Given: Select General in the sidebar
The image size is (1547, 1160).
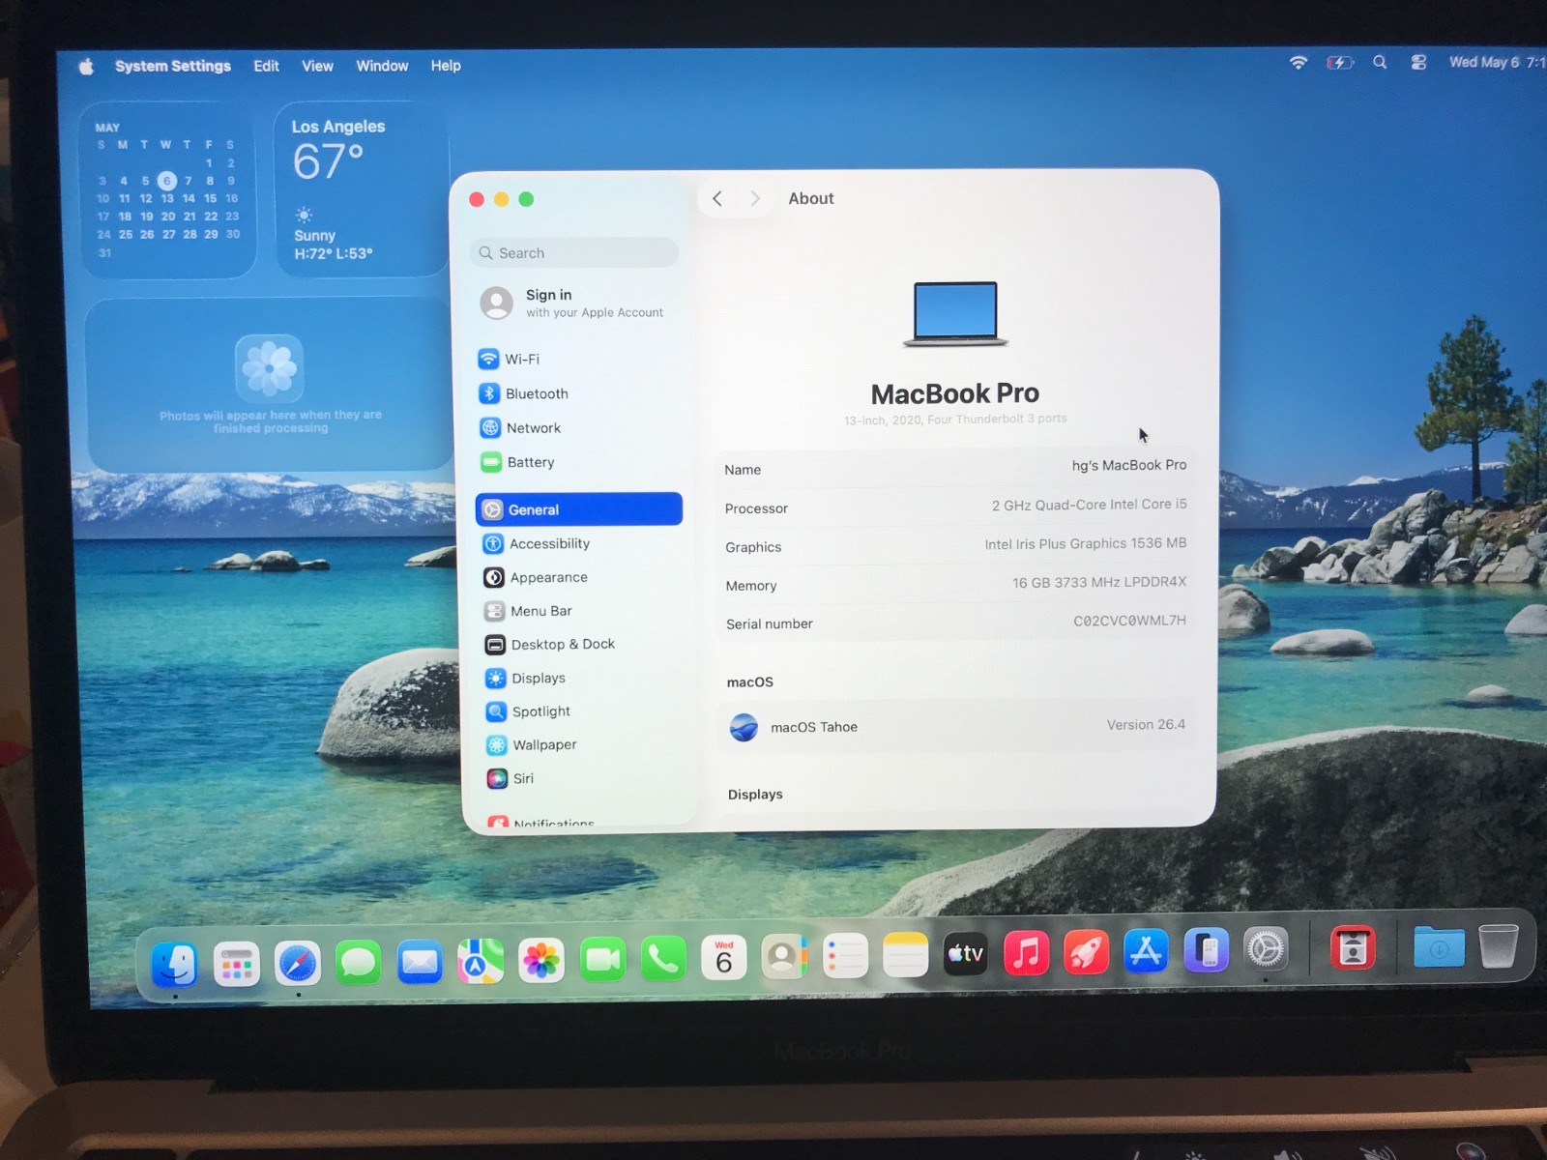Looking at the screenshot, I should [578, 509].
